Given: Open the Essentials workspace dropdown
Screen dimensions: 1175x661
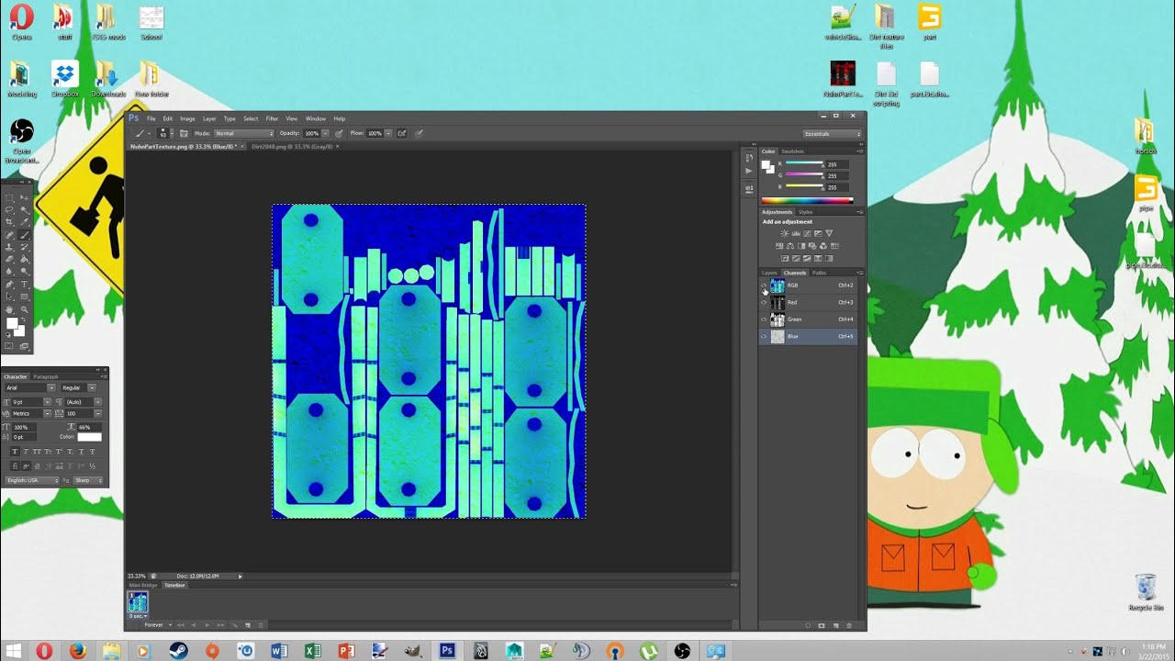Looking at the screenshot, I should tap(833, 134).
